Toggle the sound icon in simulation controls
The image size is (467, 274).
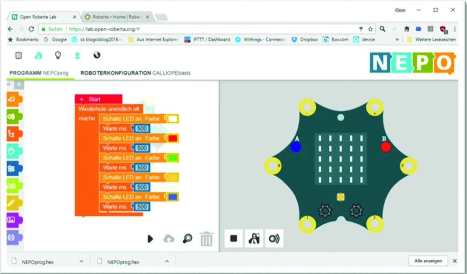click(274, 238)
